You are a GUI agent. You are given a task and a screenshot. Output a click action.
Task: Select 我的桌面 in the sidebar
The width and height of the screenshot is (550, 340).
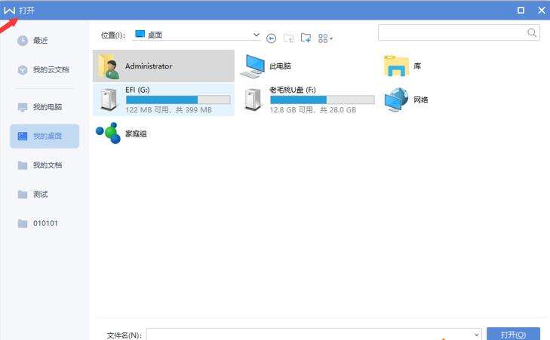(x=45, y=136)
